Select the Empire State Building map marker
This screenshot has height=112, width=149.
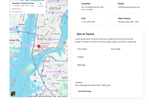[x=52, y=12]
